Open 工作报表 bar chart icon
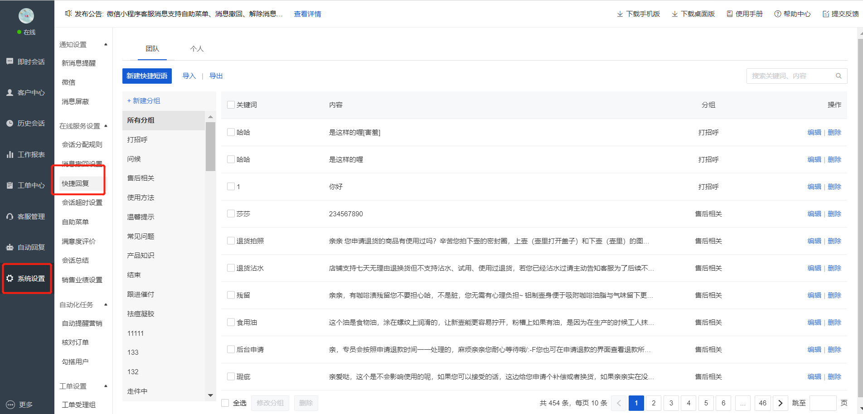Viewport: 863px width, 414px height. (x=10, y=154)
